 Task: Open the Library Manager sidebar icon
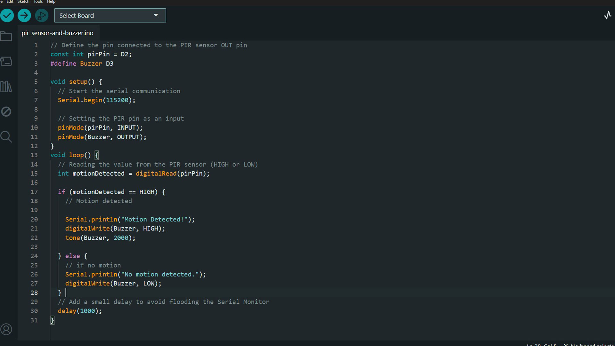pyautogui.click(x=6, y=86)
